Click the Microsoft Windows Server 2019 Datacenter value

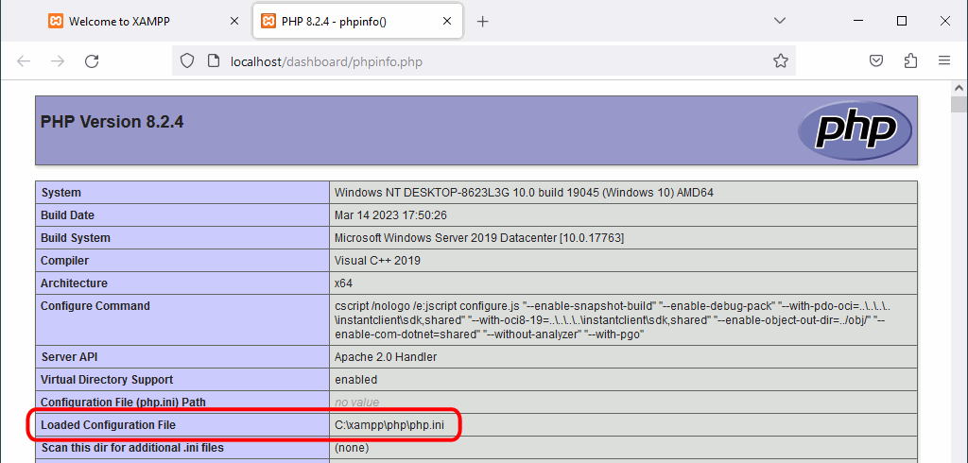(479, 238)
